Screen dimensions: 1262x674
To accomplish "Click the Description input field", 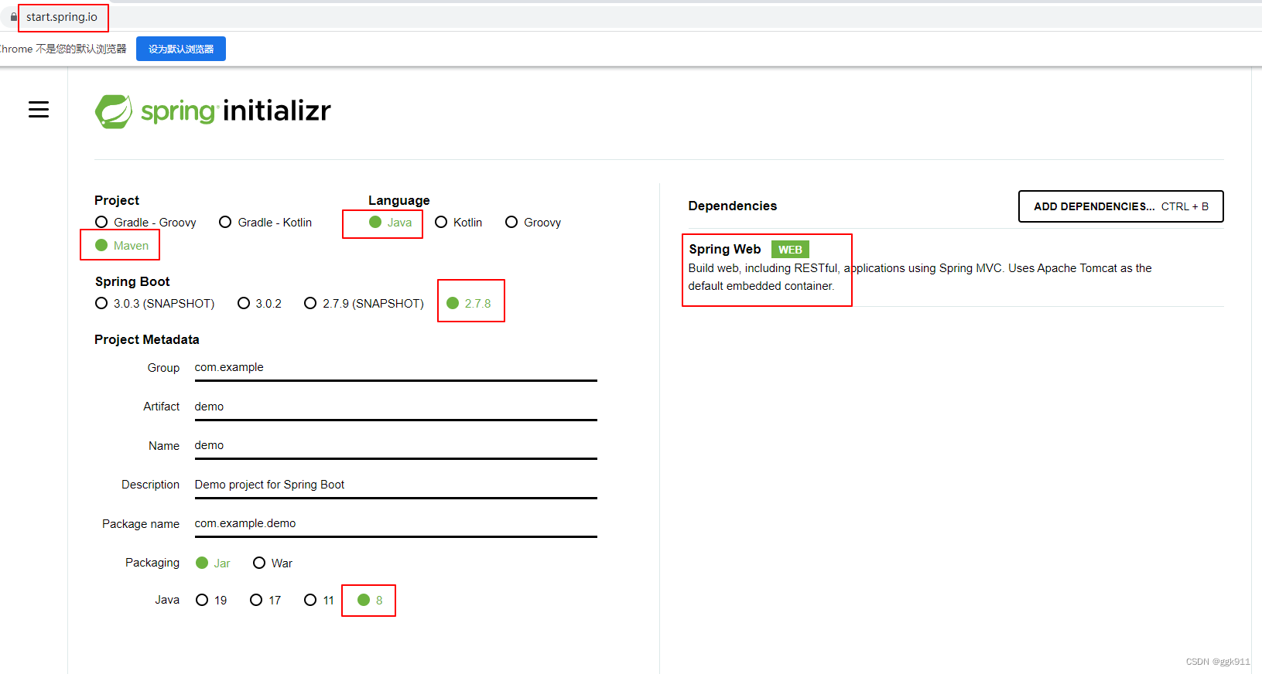I will 395,485.
